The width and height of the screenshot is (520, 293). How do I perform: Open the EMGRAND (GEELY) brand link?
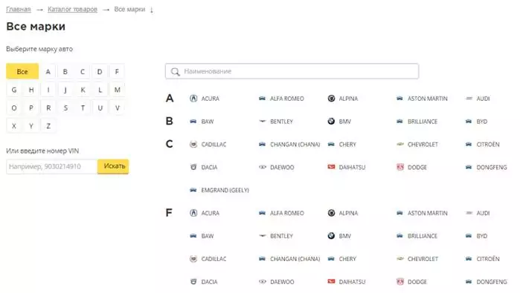tap(225, 190)
